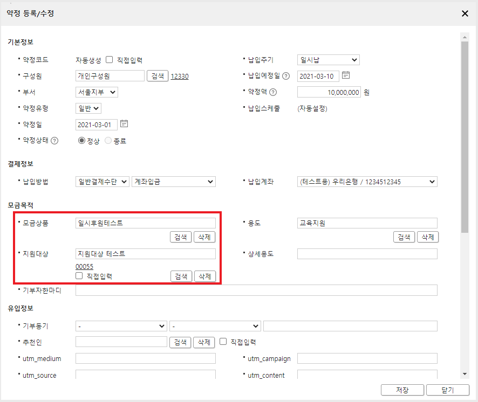Image resolution: width=478 pixels, height=402 pixels.
Task: Click 삭제 button for 추천인
Action: (204, 342)
